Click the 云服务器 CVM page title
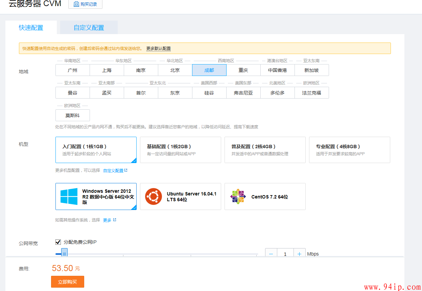Viewport: 422px width, 291px height. tap(35, 4)
